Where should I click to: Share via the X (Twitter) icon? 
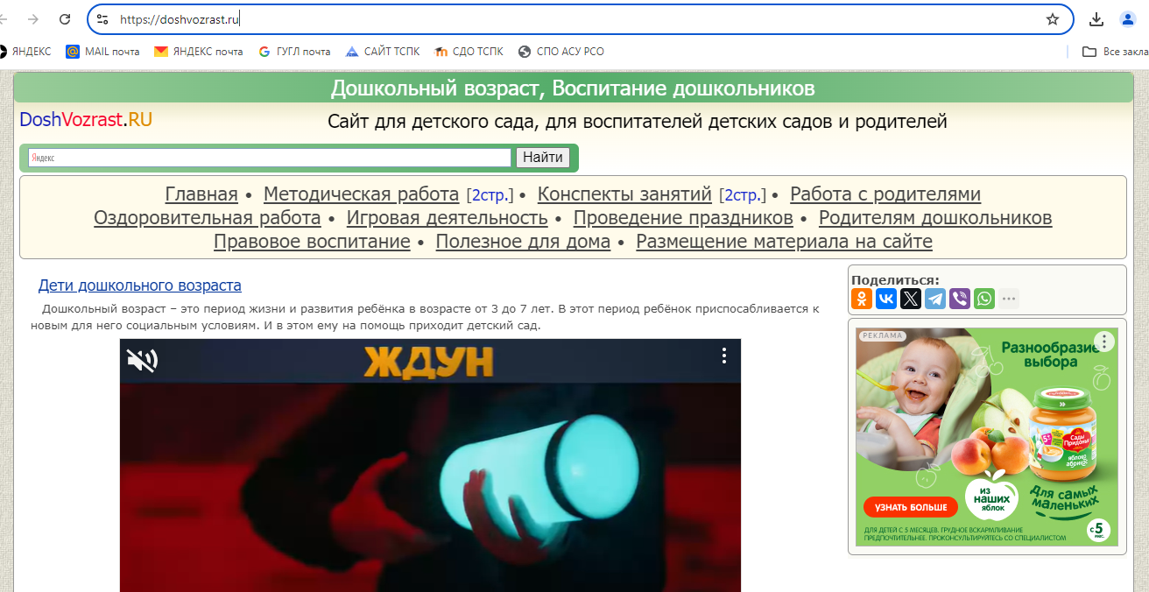pyautogui.click(x=911, y=299)
